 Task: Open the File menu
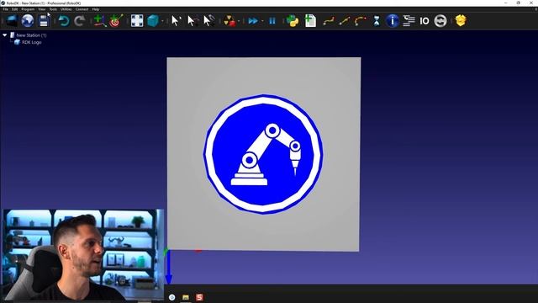[x=5, y=9]
